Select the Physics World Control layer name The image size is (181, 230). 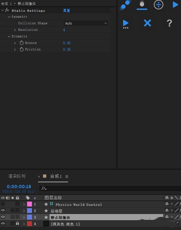(x=79, y=205)
